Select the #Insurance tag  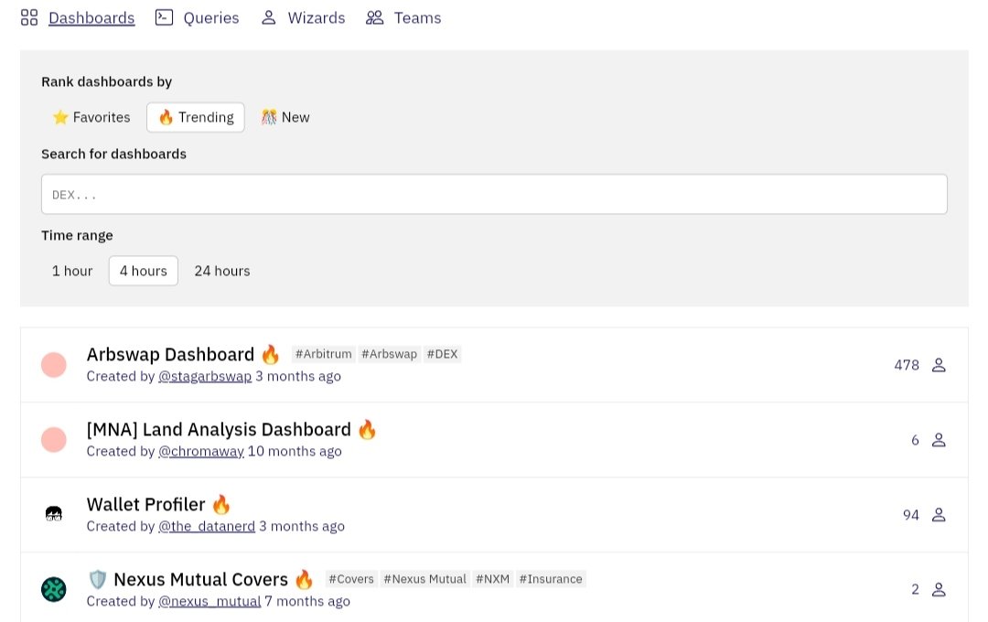tap(551, 579)
